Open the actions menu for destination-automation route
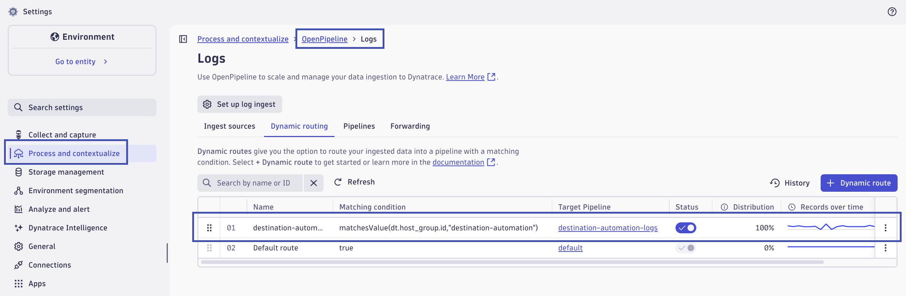Viewport: 906px width, 296px height. 886,228
